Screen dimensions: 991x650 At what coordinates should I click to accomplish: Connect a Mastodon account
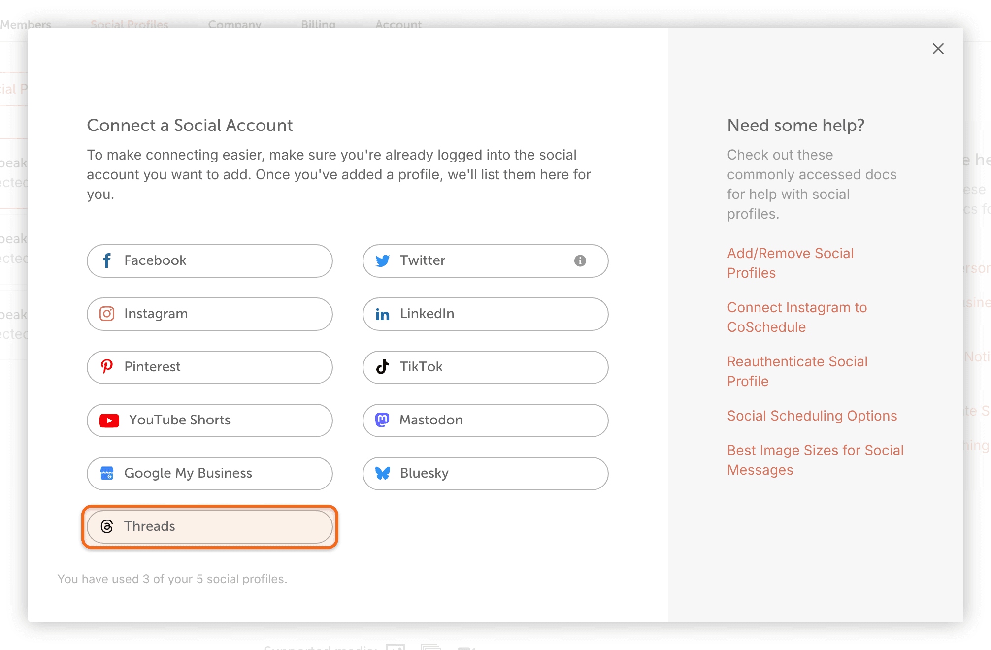486,421
